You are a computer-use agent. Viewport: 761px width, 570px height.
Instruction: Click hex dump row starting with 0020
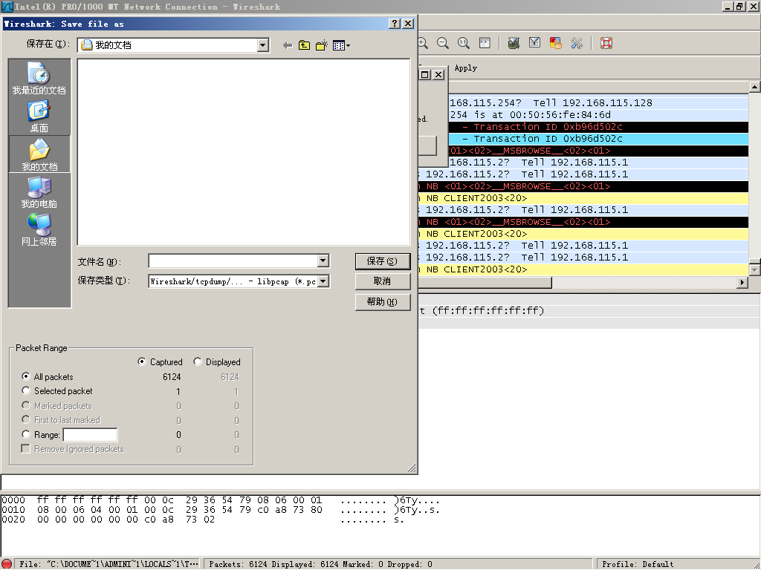click(x=203, y=520)
